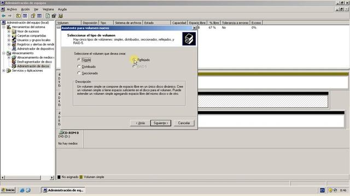Sort by the Espacio libre column header

(197, 23)
